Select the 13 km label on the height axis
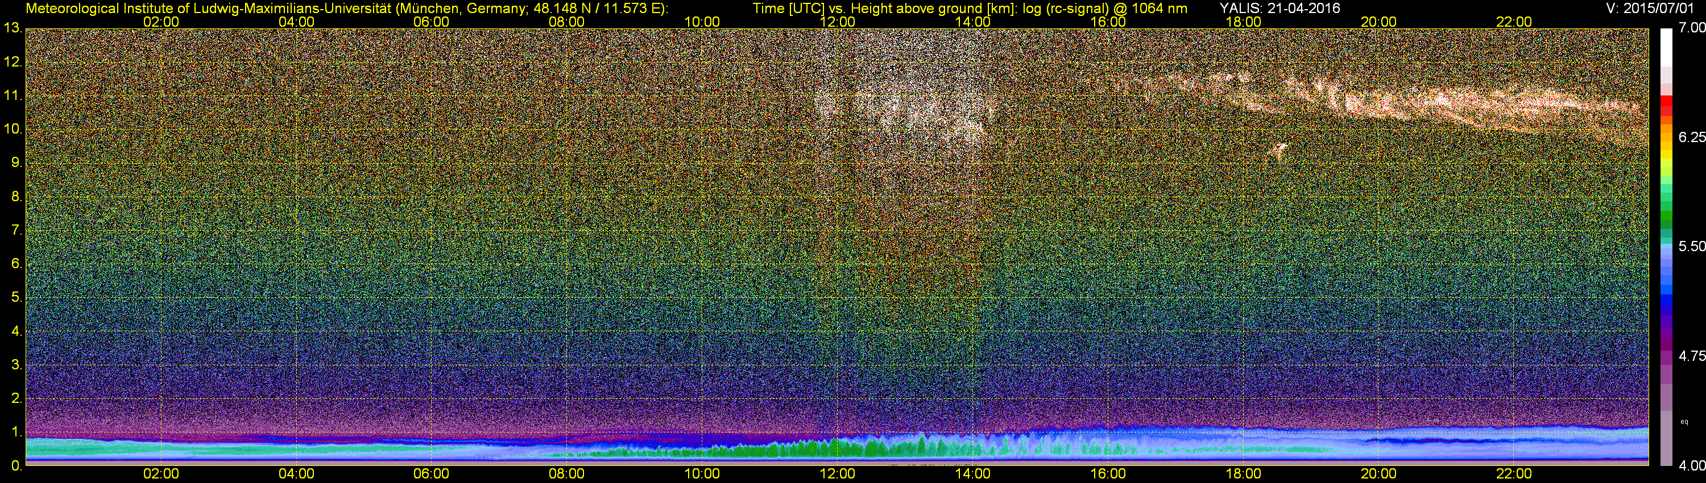This screenshot has width=1706, height=483. (x=13, y=28)
